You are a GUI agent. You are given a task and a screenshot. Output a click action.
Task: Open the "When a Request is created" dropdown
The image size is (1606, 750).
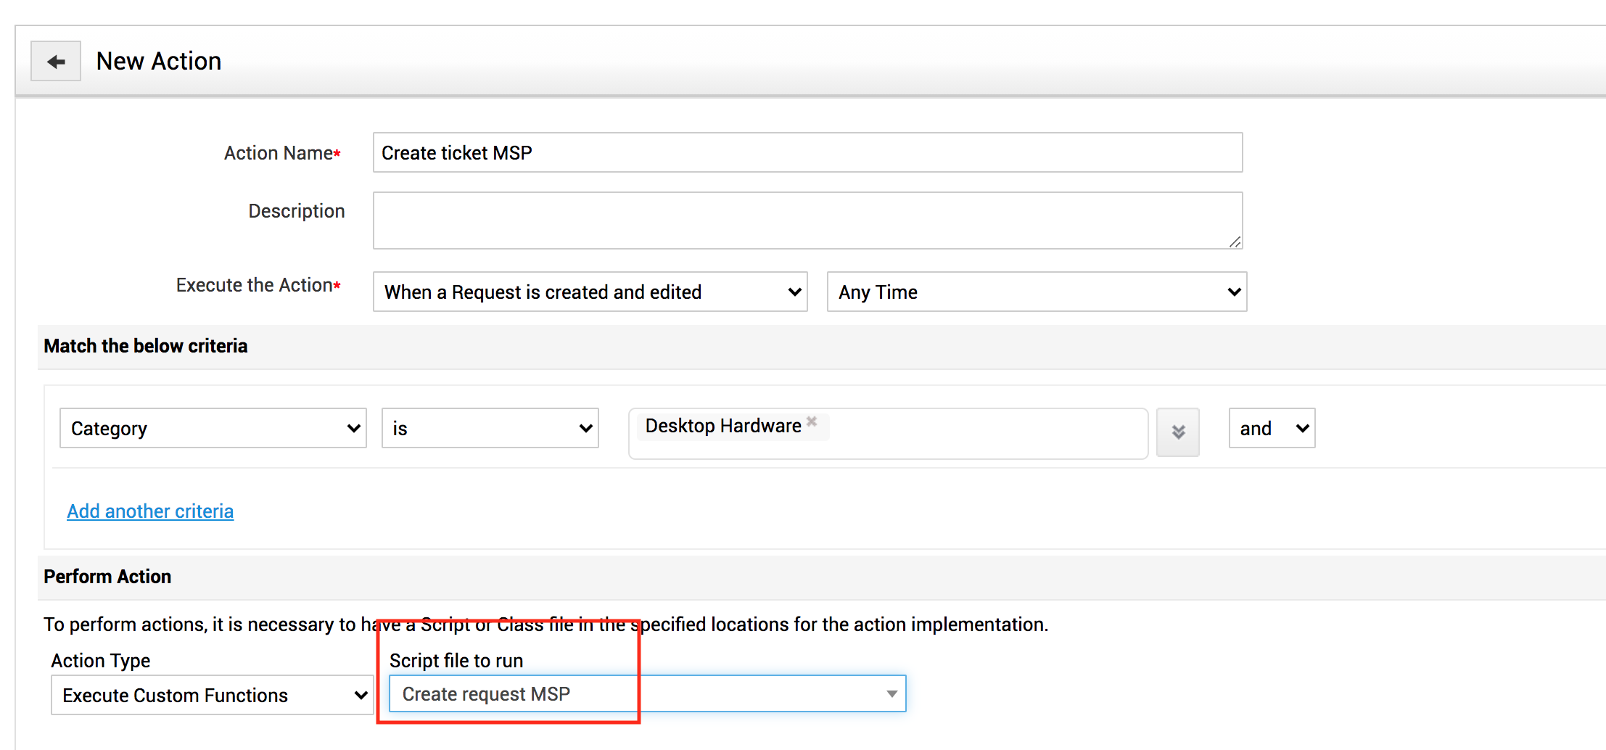(x=590, y=292)
